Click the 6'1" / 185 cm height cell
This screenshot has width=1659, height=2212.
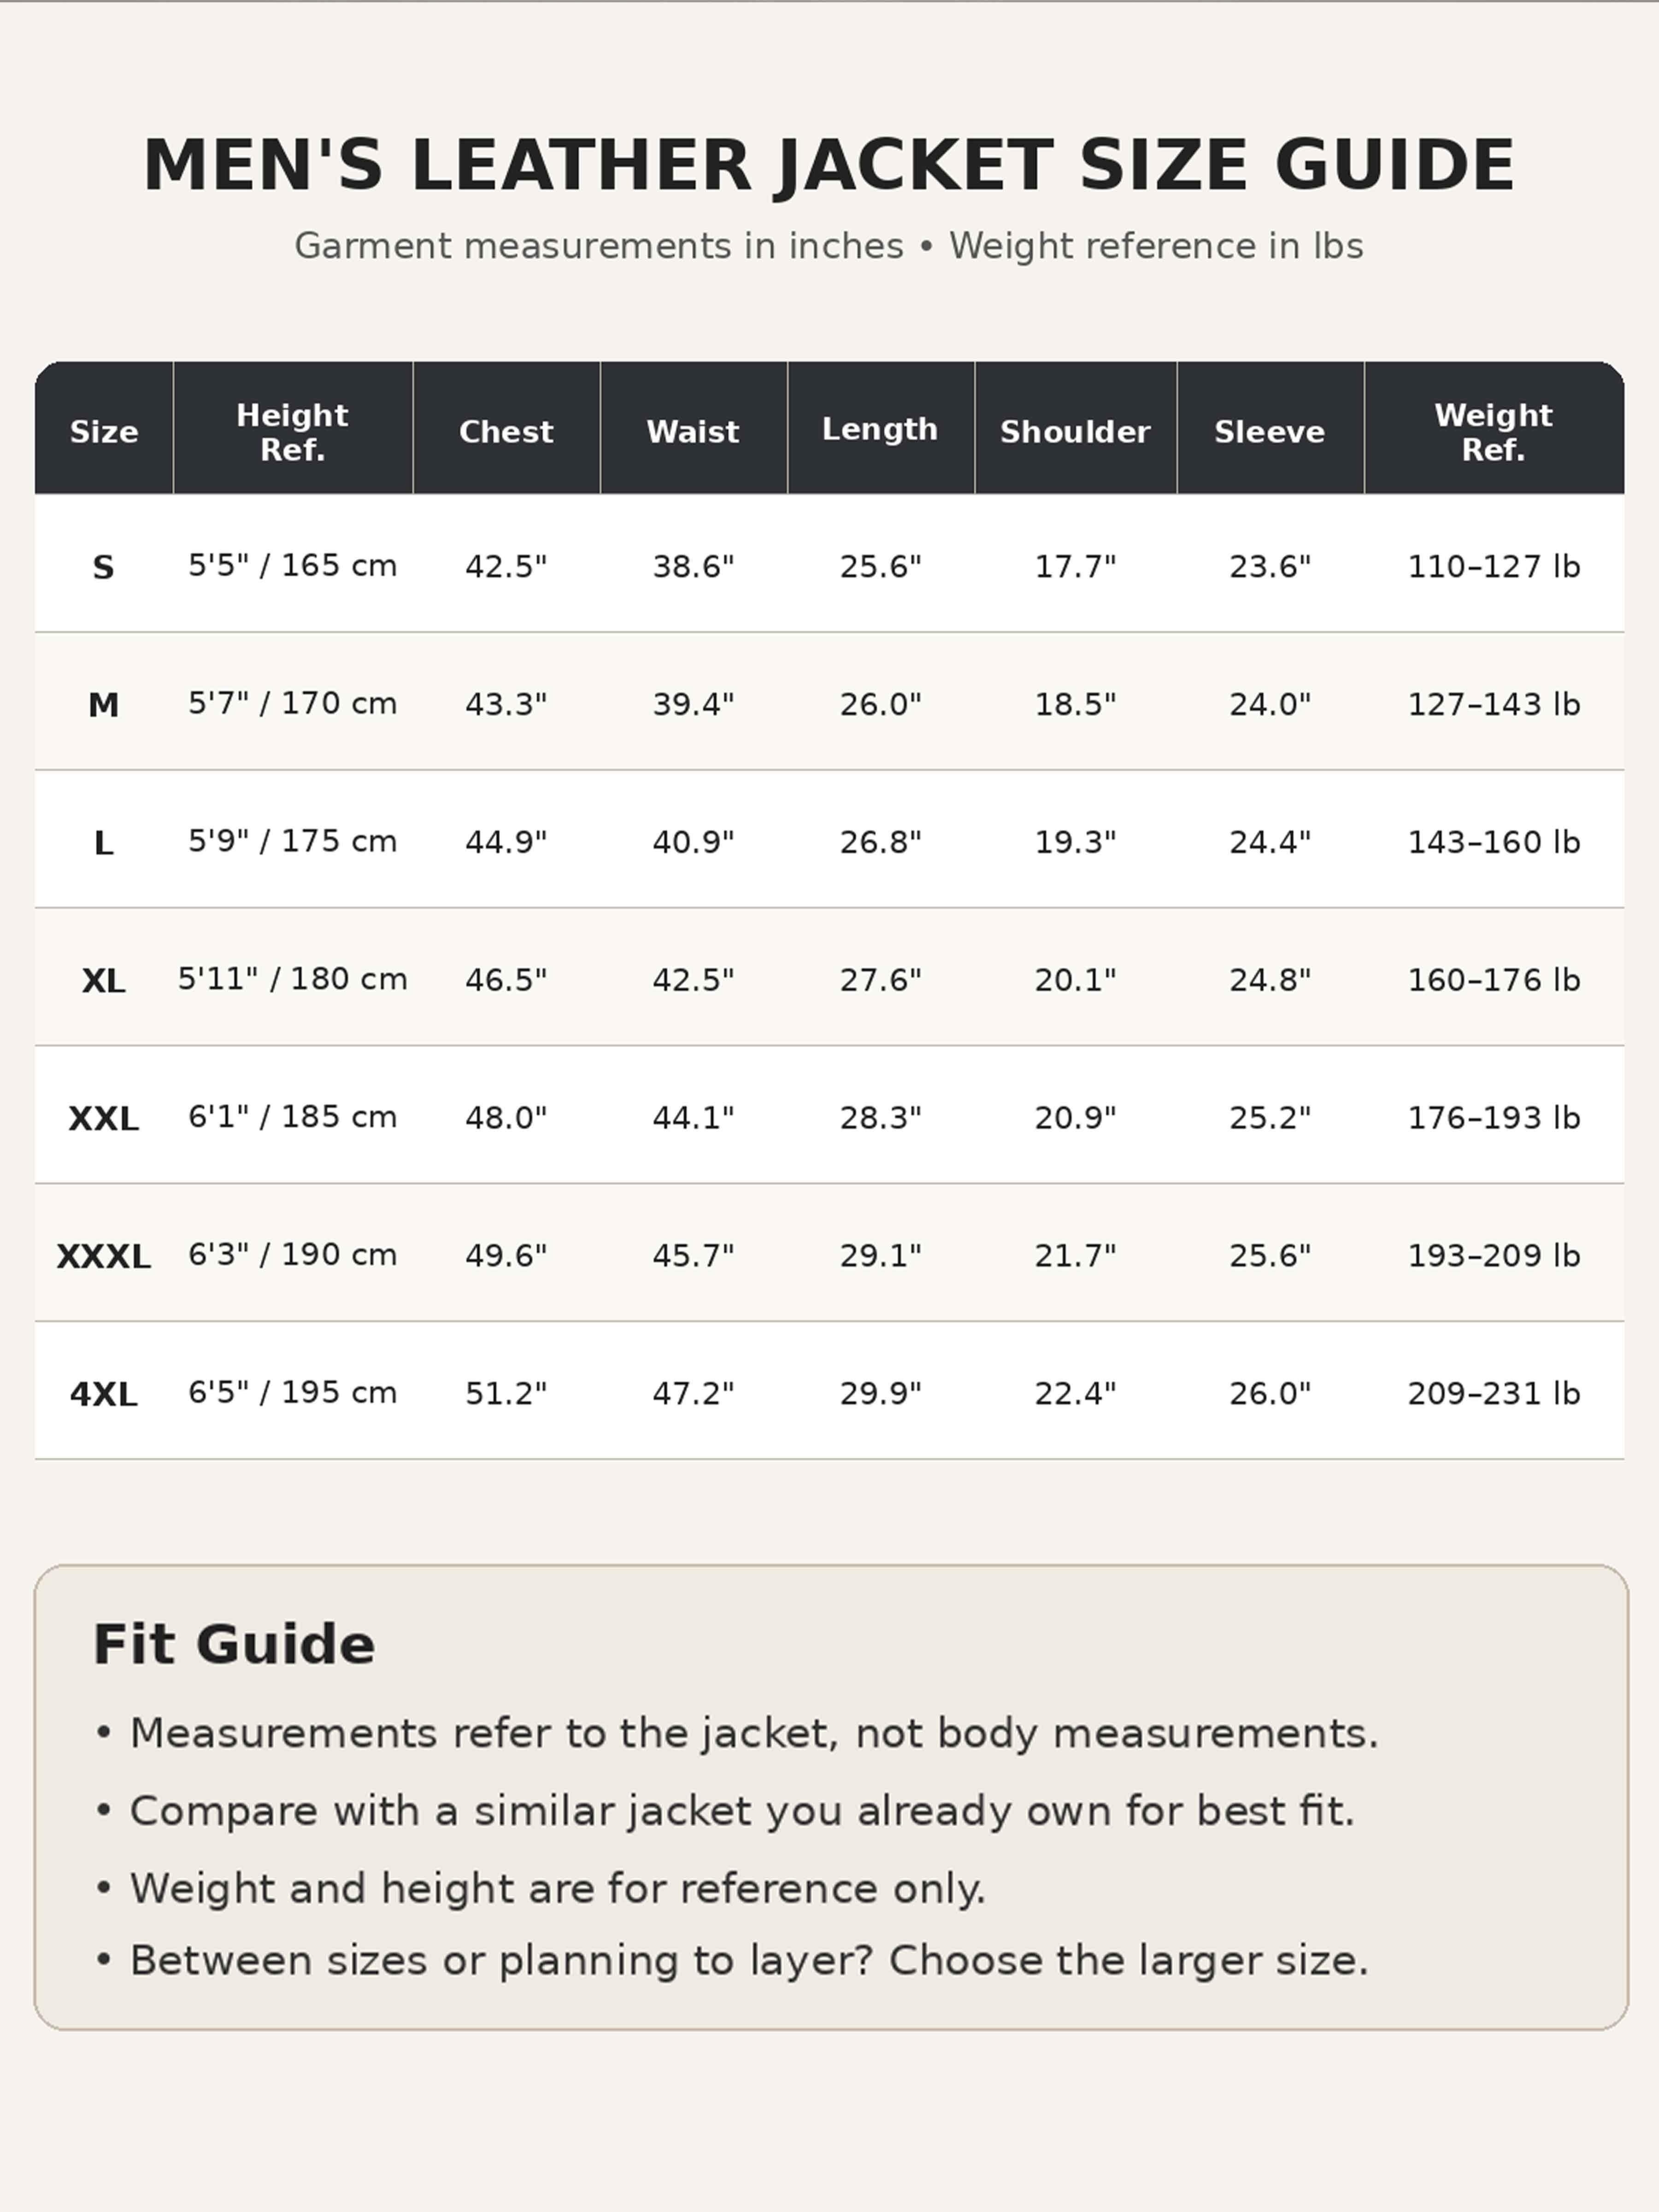(x=292, y=1116)
